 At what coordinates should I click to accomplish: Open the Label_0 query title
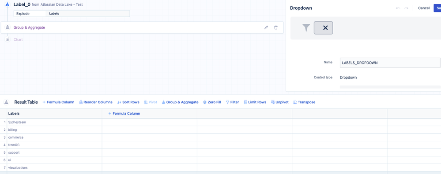point(22,4)
